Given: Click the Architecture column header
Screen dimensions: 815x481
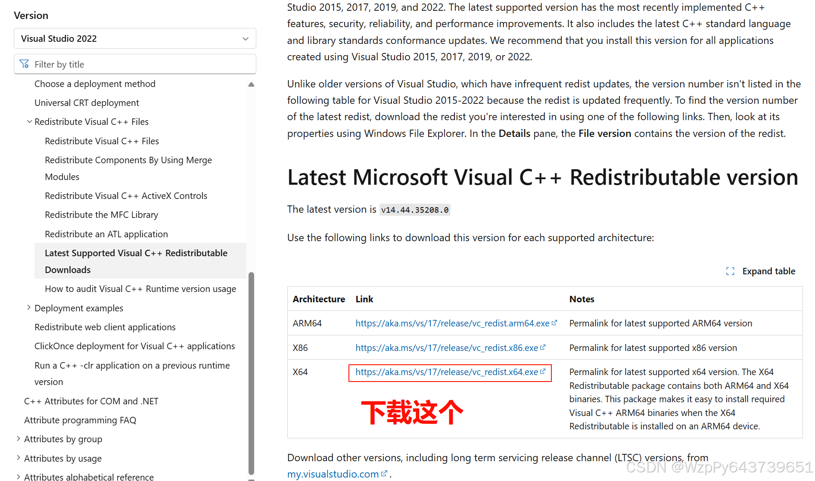Looking at the screenshot, I should click(319, 299).
